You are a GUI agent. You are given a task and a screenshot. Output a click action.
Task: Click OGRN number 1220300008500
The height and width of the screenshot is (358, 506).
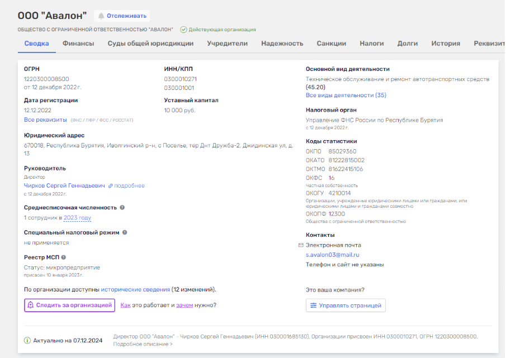tap(46, 79)
